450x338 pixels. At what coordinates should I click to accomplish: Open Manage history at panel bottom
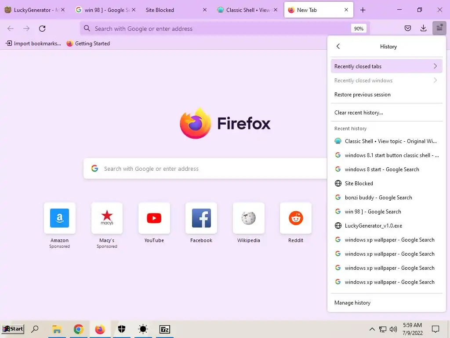pos(386,303)
